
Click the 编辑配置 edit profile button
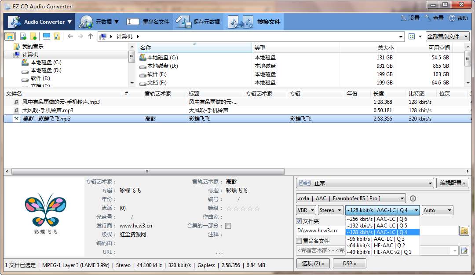coord(453,183)
